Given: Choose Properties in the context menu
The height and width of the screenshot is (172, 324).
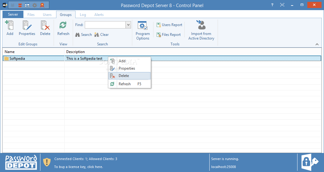Looking at the screenshot, I should [129, 68].
